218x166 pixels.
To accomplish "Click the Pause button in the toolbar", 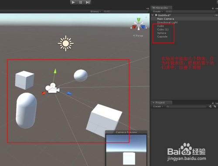I will pyautogui.click(x=81, y=2).
